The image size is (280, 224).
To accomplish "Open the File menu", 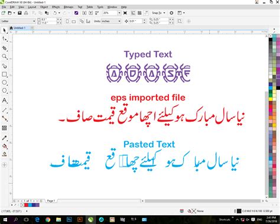I will (x=4, y=7).
